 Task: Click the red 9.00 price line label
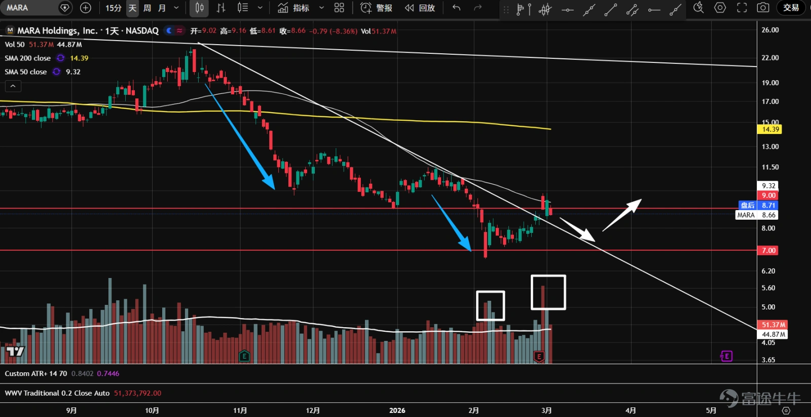coord(767,195)
